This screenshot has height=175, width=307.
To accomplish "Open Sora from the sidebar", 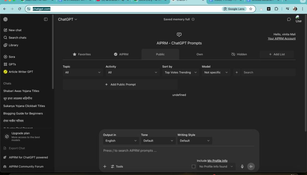I will pyautogui.click(x=9, y=57).
